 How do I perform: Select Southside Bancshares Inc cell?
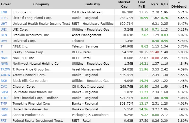(x=41, y=92)
